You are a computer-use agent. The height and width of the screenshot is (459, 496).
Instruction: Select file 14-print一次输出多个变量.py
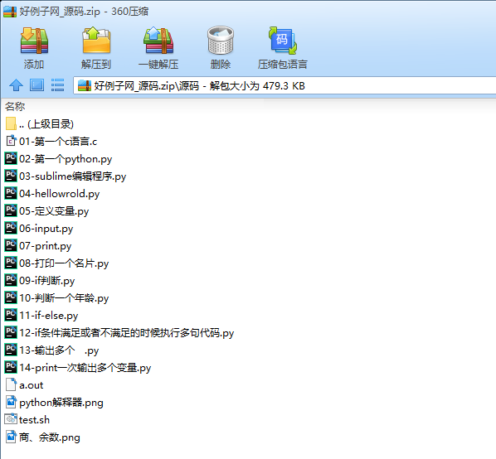point(78,368)
